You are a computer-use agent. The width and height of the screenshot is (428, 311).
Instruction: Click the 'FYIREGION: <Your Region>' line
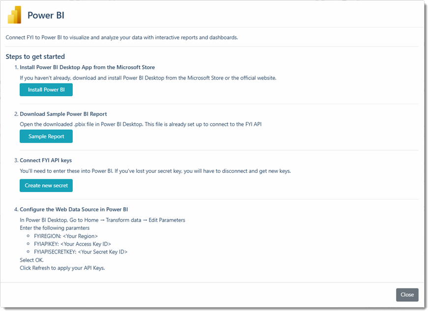(66, 236)
